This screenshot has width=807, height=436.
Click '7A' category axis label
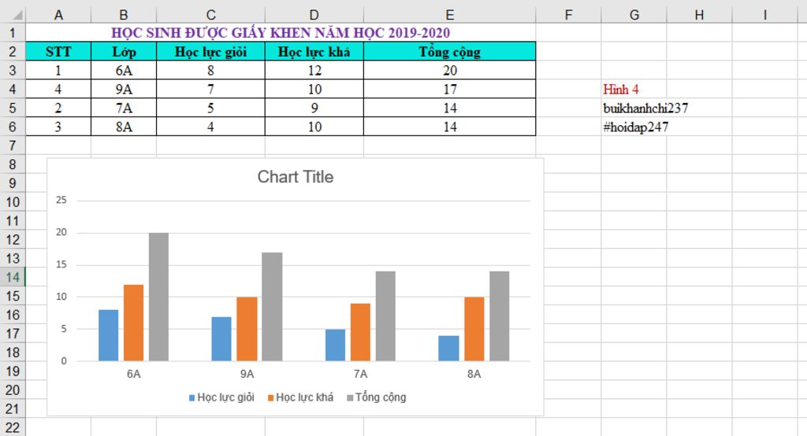tap(360, 374)
